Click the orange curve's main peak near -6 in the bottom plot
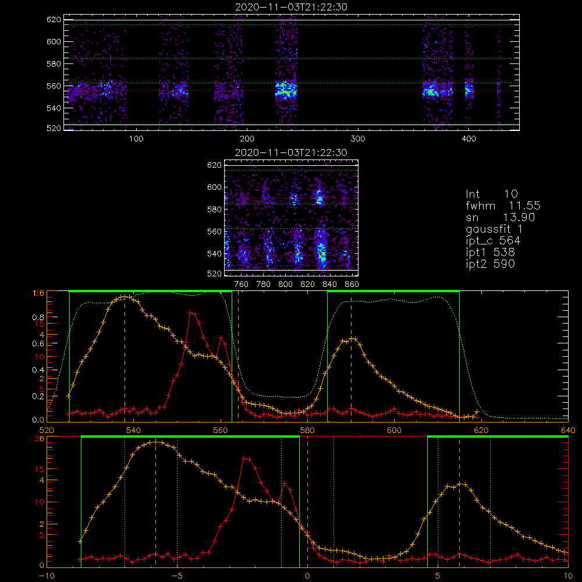Viewport: 582px width, 582px height. click(156, 442)
